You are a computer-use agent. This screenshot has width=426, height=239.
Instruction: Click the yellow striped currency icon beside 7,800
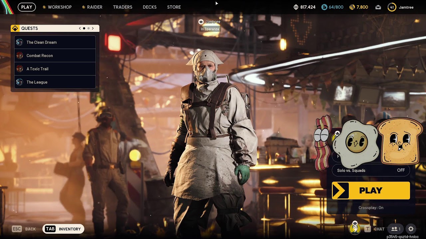352,7
